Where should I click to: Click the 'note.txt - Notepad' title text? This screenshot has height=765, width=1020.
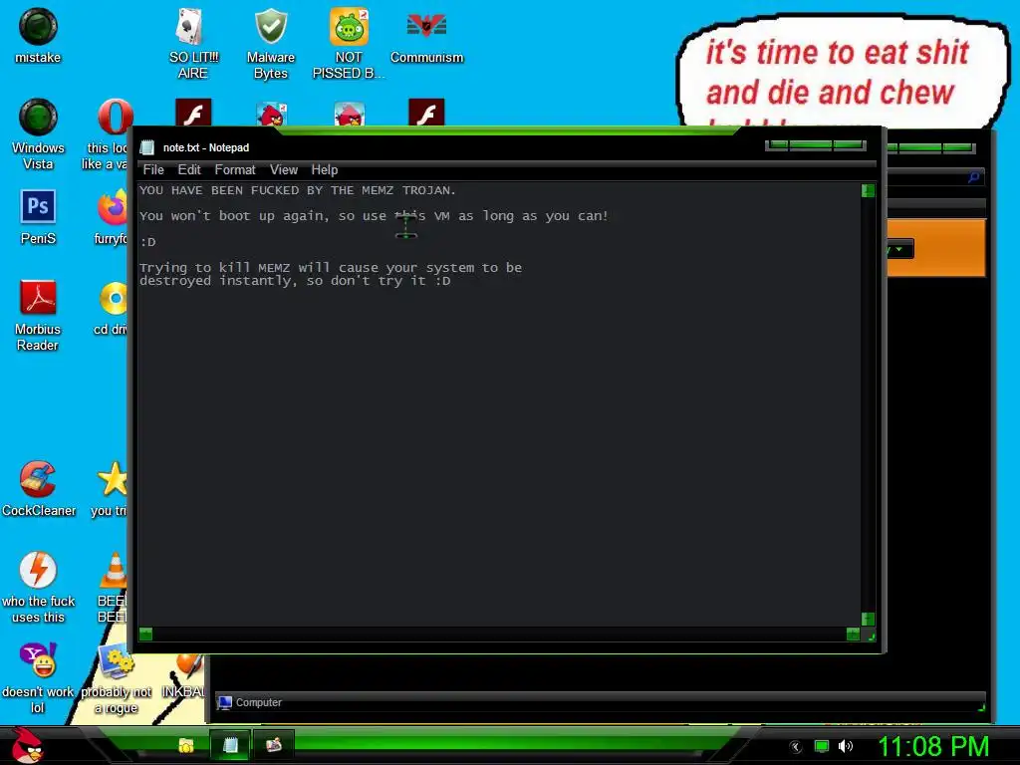click(x=205, y=147)
